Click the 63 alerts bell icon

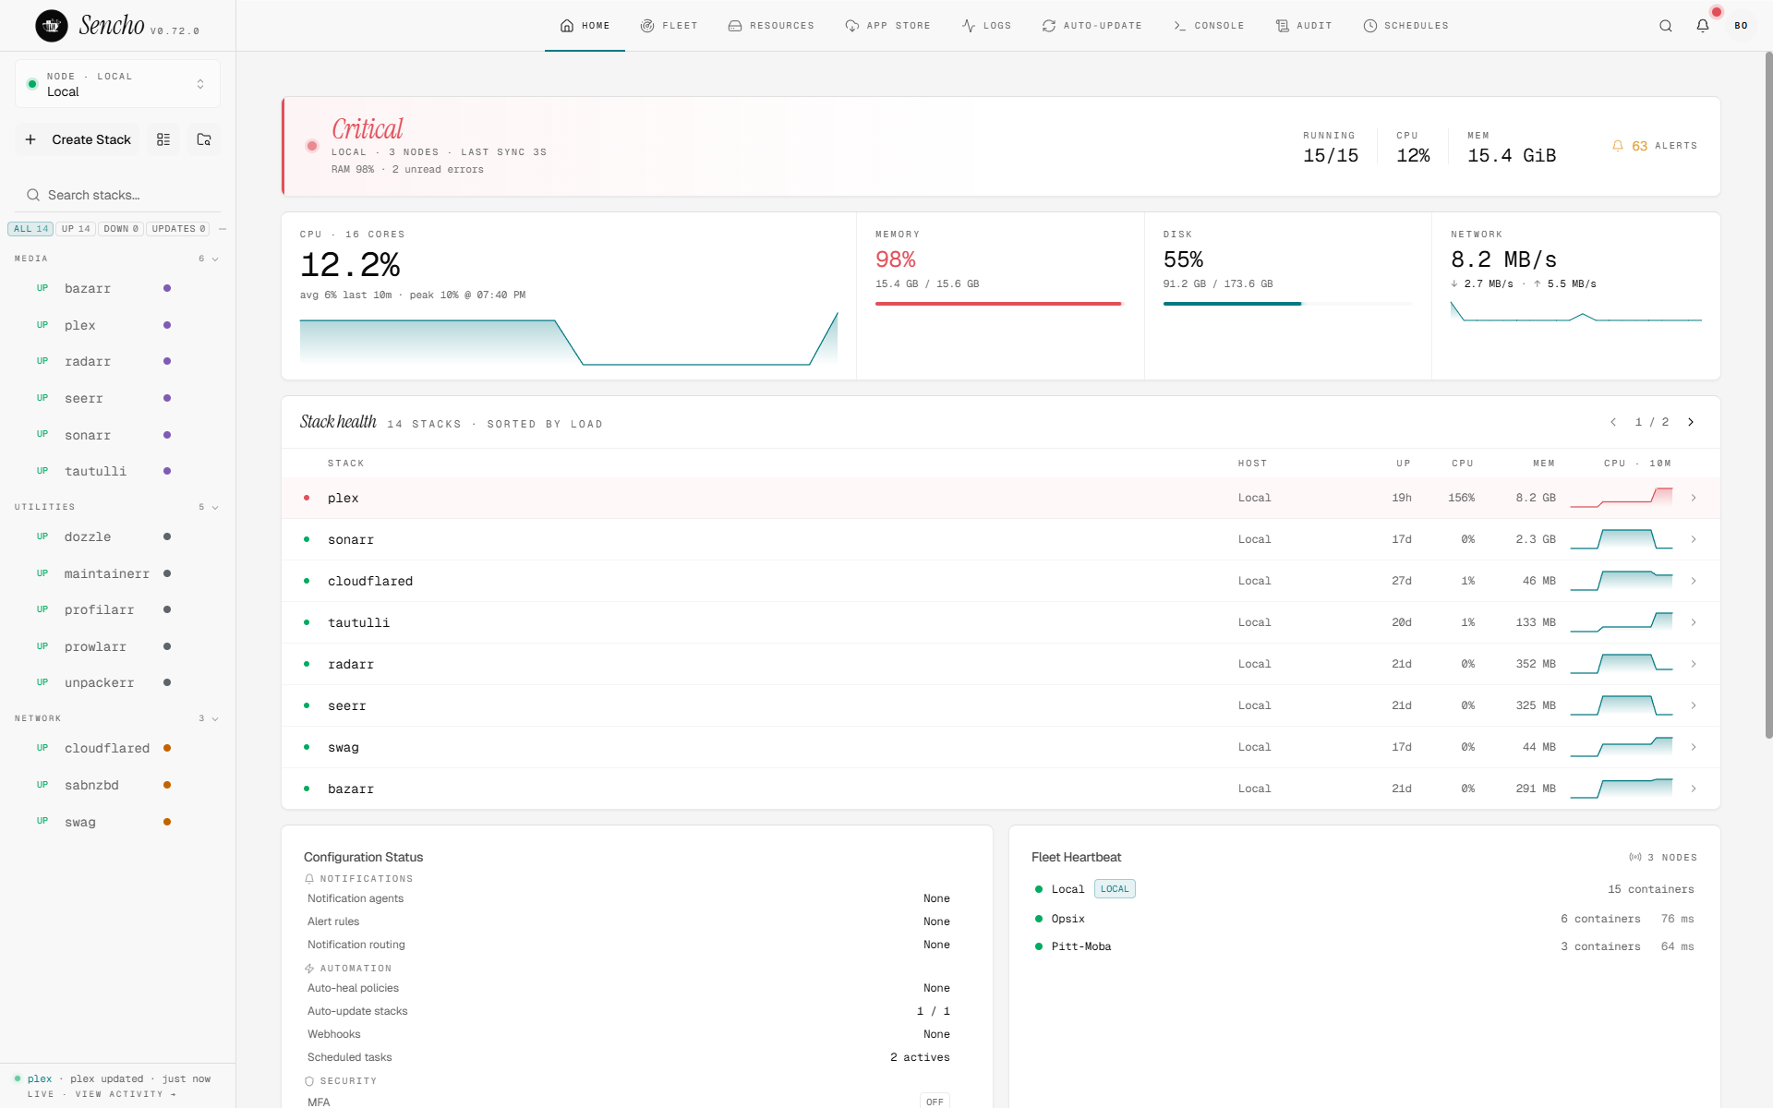(1618, 146)
